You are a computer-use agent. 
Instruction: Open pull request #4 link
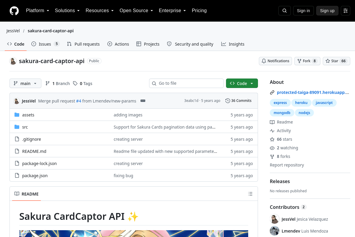tap(79, 101)
